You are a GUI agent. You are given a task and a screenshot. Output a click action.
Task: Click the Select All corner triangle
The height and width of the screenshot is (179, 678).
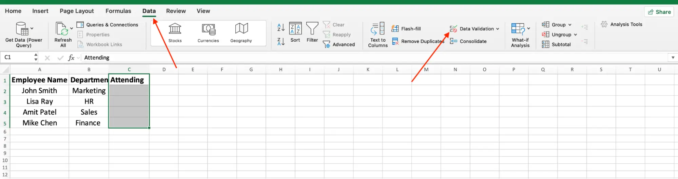[5, 70]
